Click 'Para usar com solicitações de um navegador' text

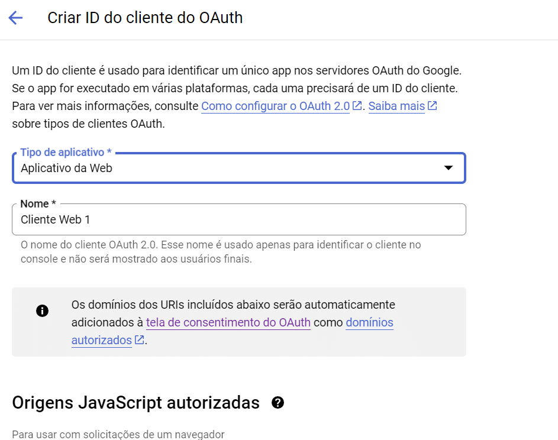[118, 435]
